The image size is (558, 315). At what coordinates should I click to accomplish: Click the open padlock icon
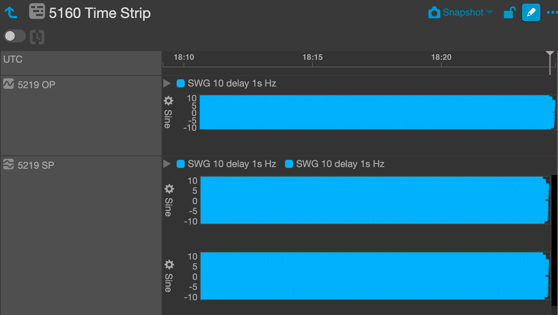(x=509, y=12)
